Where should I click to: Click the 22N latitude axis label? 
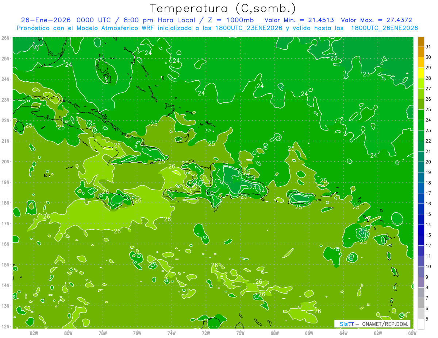tap(5, 120)
